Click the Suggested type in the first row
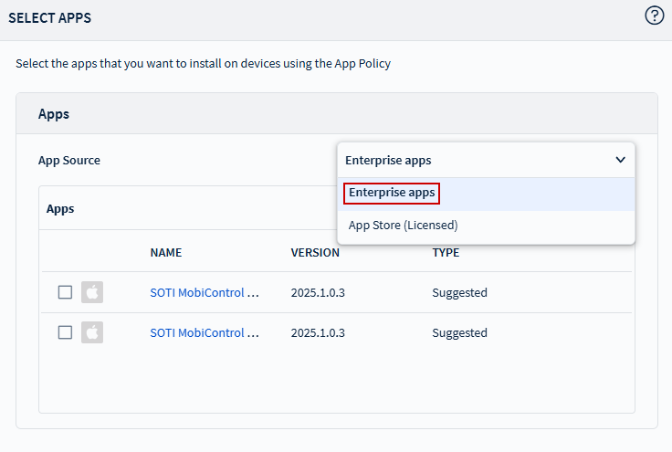This screenshot has height=452, width=672. coord(459,293)
